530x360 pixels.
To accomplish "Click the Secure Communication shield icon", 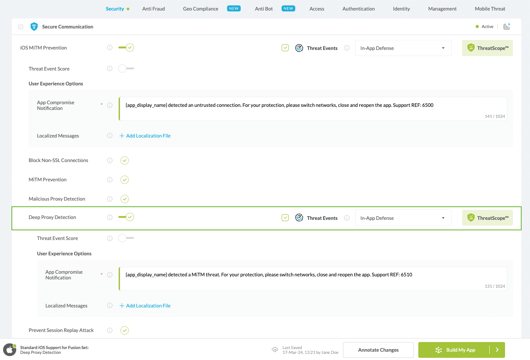I will pos(34,27).
